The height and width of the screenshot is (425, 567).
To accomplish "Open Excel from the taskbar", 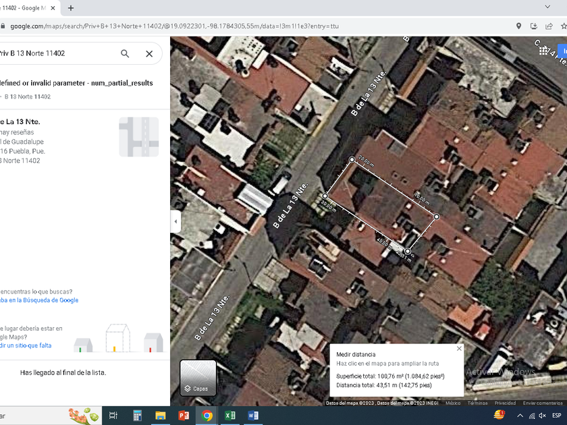I will point(230,416).
